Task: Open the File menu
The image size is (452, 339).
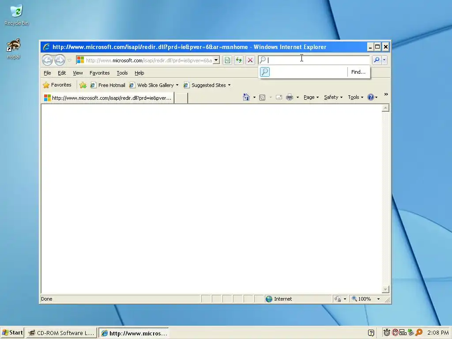Action: coord(47,73)
